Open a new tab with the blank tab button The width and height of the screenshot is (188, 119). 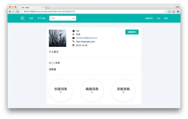coord(47,8)
